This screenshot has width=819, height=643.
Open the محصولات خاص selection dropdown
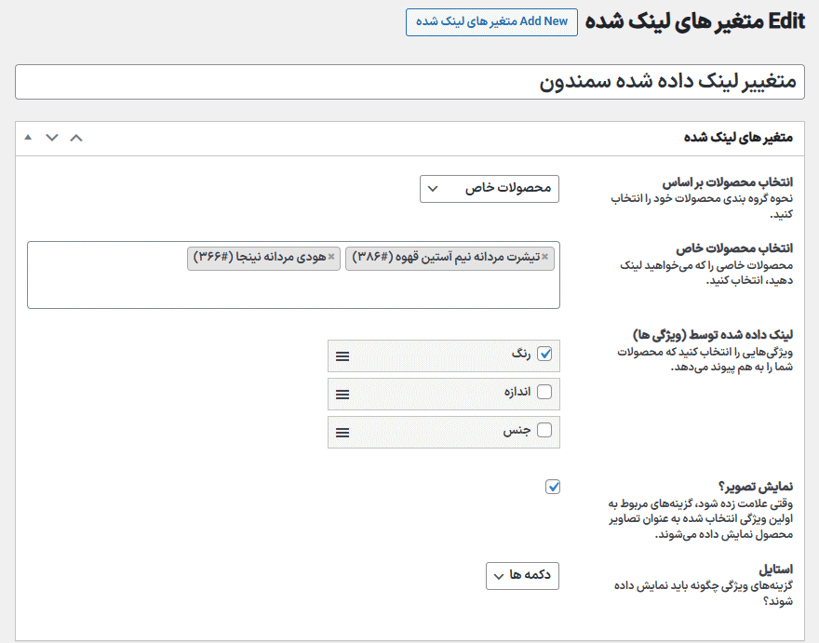pyautogui.click(x=490, y=189)
